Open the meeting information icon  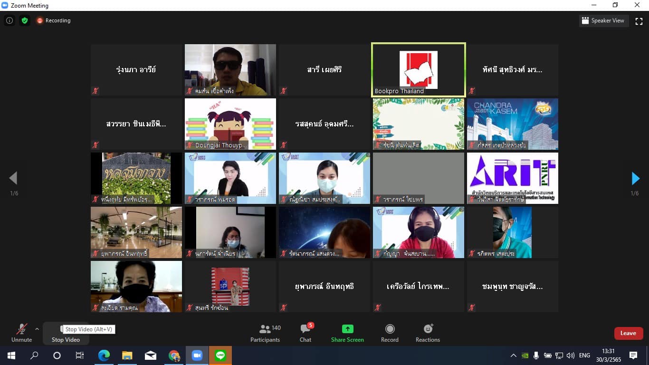pos(9,20)
